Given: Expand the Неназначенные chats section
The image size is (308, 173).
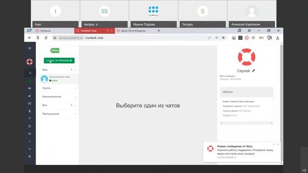Looking at the screenshot, I should (59, 97).
